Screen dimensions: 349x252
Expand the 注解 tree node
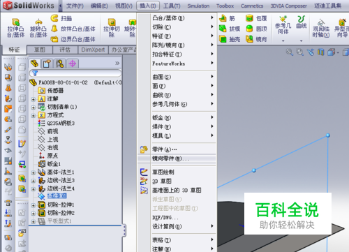coord(34,99)
